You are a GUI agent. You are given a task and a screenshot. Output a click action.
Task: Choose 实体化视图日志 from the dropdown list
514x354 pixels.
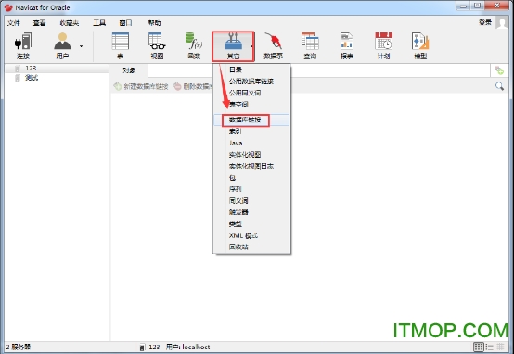point(251,166)
